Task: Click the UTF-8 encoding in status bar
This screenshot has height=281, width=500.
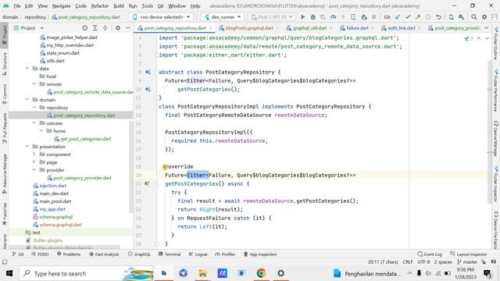Action: [423, 262]
